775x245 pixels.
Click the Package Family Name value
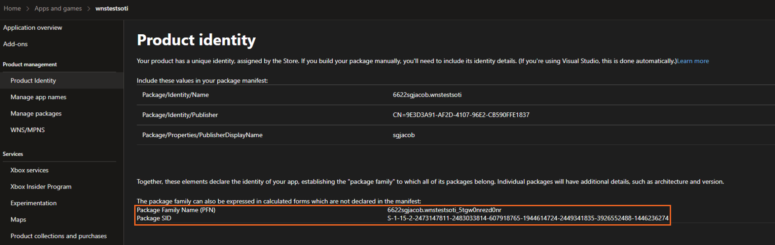pos(444,210)
